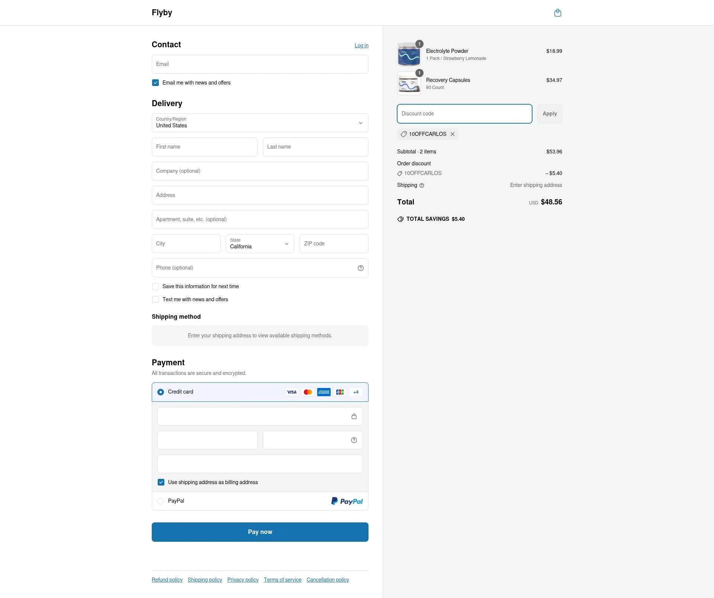Enable Text me with news and offers
Screen dimensions: 714x598
click(155, 299)
